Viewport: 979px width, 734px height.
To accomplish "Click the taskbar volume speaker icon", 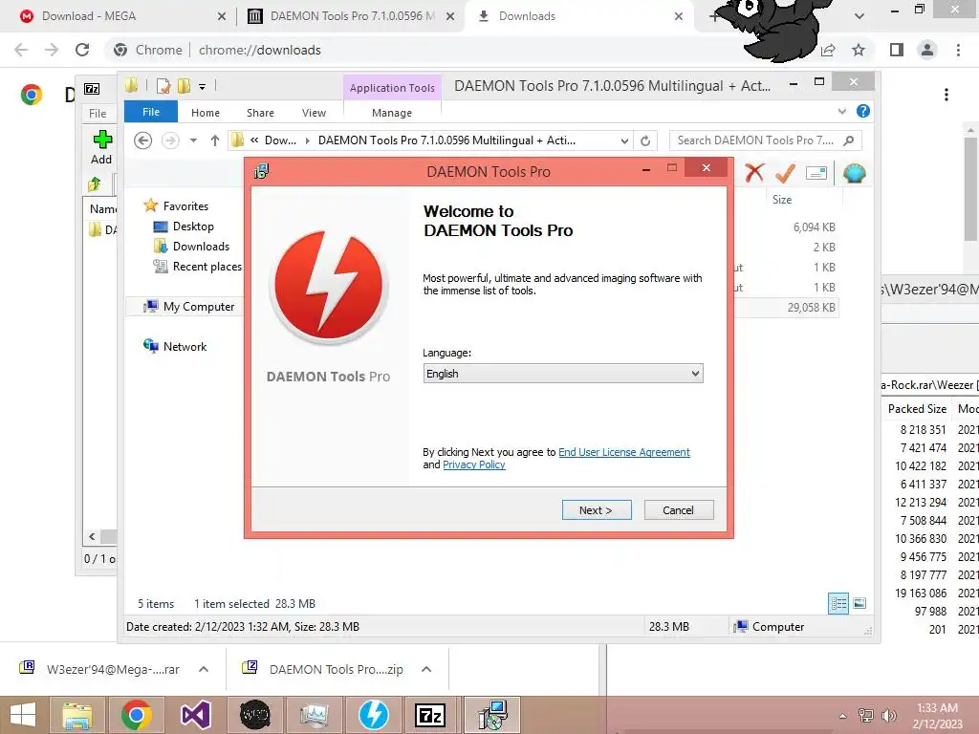I will (888, 716).
